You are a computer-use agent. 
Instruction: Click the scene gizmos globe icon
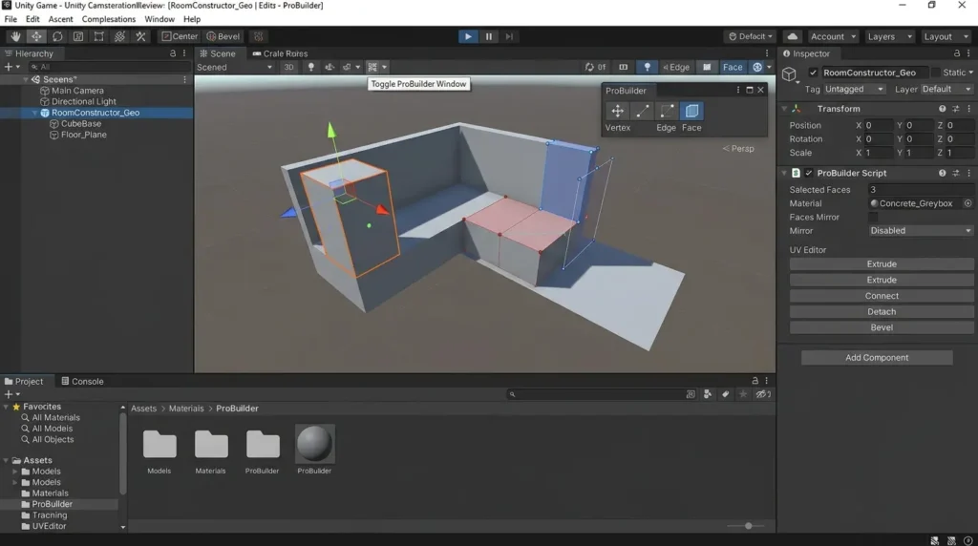pos(757,67)
